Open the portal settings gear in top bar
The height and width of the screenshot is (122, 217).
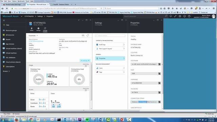click(x=180, y=16)
